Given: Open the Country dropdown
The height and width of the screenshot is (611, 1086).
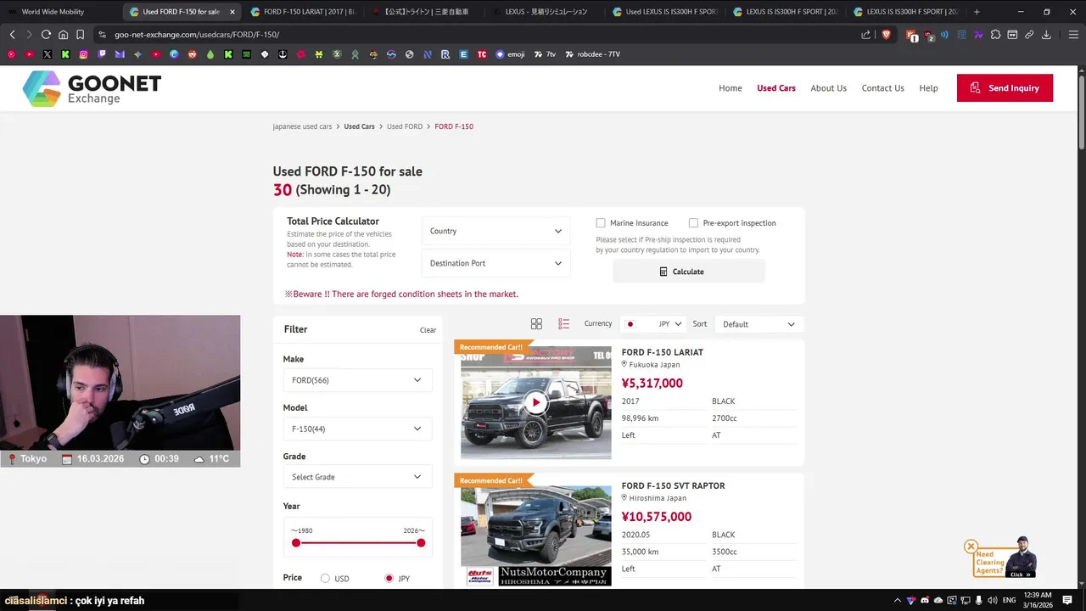Looking at the screenshot, I should tap(495, 231).
